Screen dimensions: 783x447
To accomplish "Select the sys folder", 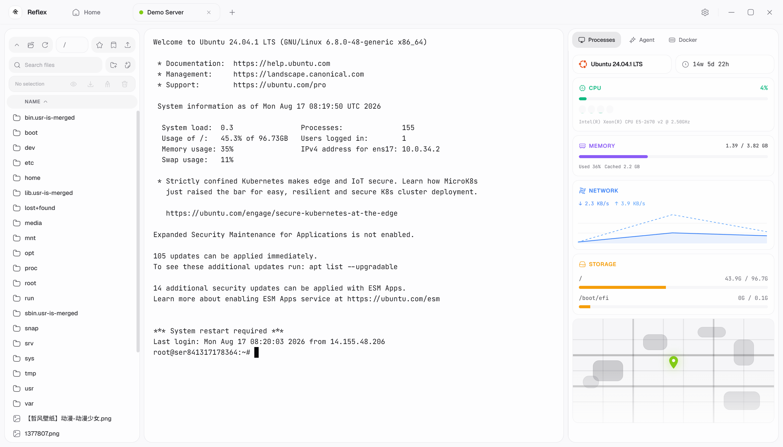I will 72,358.
